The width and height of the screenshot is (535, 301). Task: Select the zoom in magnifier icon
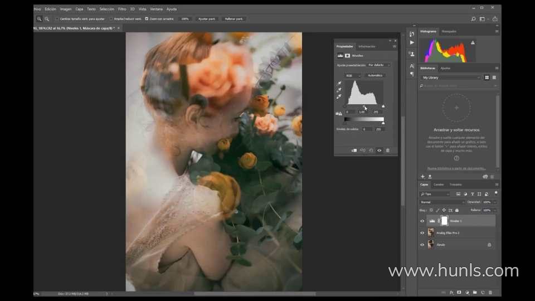39,18
